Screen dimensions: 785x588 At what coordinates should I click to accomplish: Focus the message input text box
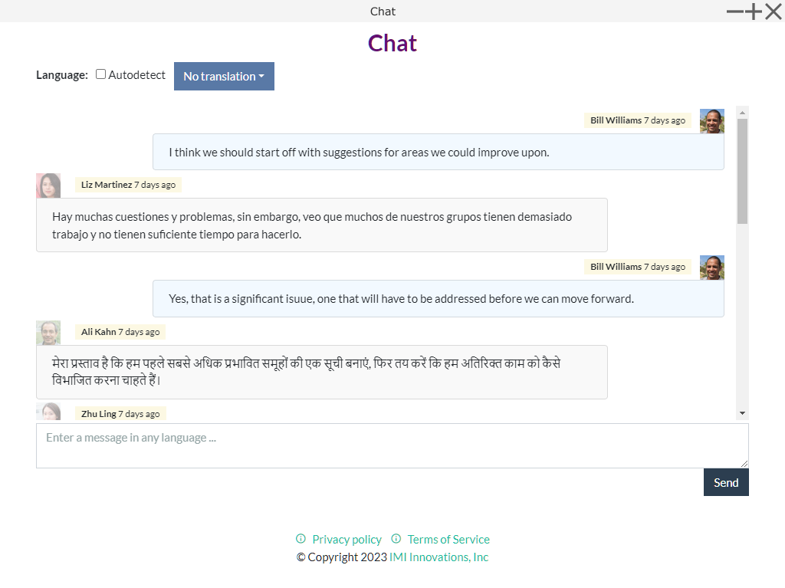pos(392,445)
